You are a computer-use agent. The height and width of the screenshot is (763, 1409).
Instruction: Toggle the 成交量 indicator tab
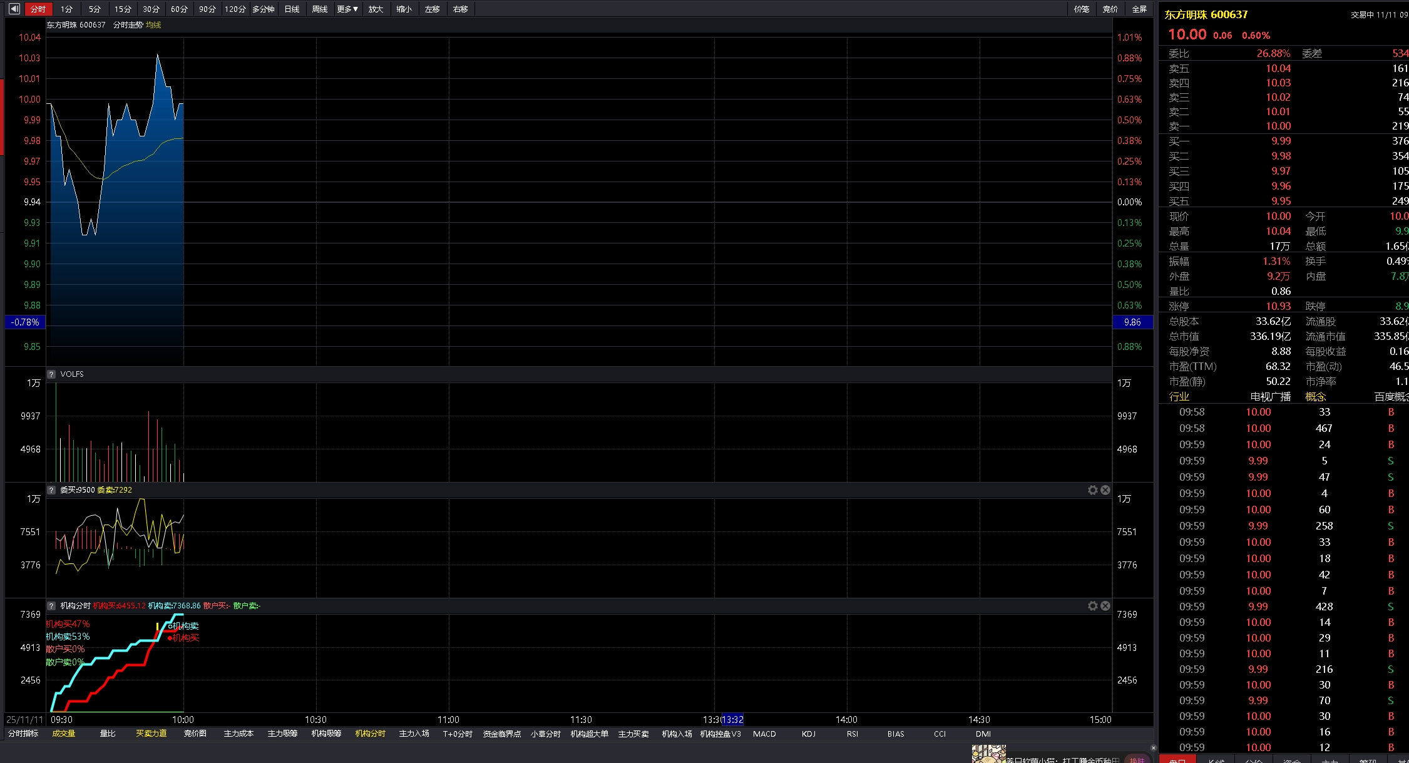click(x=64, y=734)
